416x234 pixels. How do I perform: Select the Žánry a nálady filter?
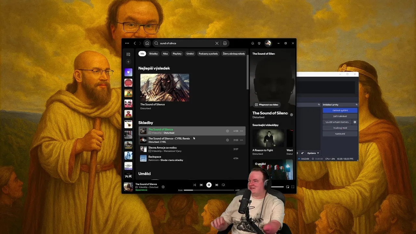coord(234,54)
